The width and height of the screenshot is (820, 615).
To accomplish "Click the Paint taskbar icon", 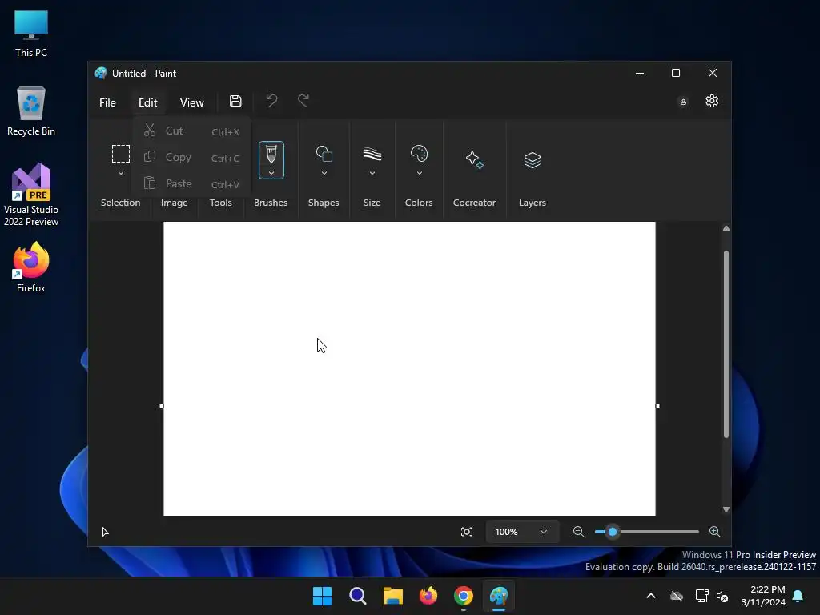I will (x=499, y=596).
